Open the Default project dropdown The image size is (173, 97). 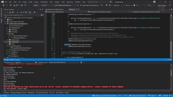[64, 62]
